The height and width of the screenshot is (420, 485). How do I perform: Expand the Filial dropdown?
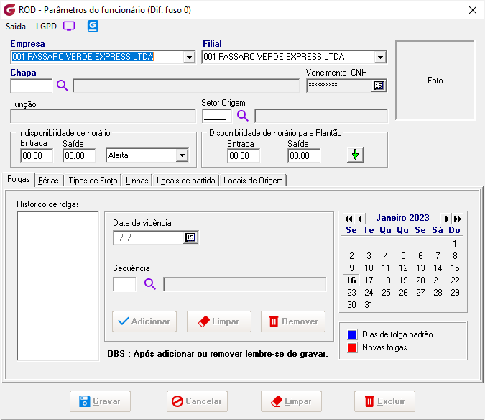[380, 57]
